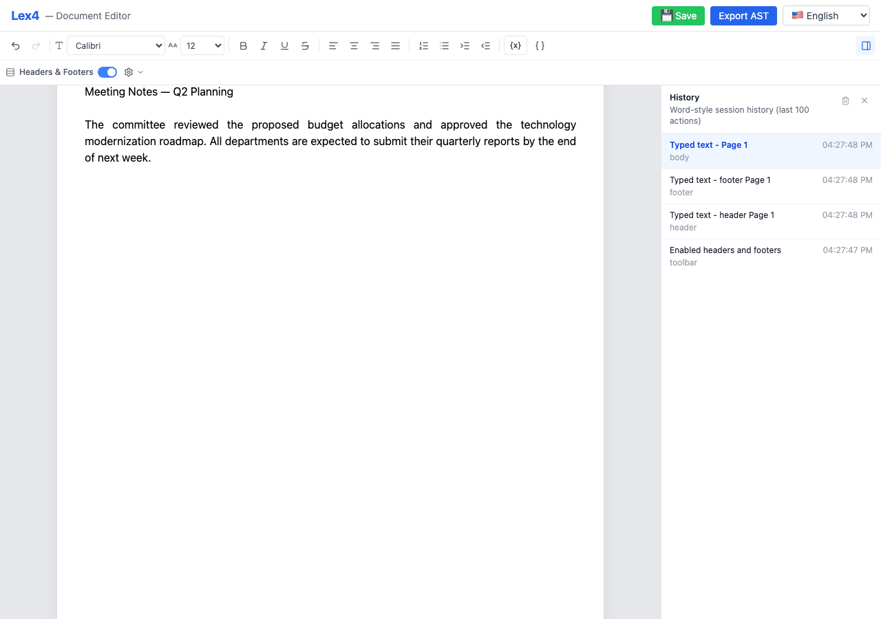Select center text alignment
Screen dimensions: 881x619
tap(354, 45)
